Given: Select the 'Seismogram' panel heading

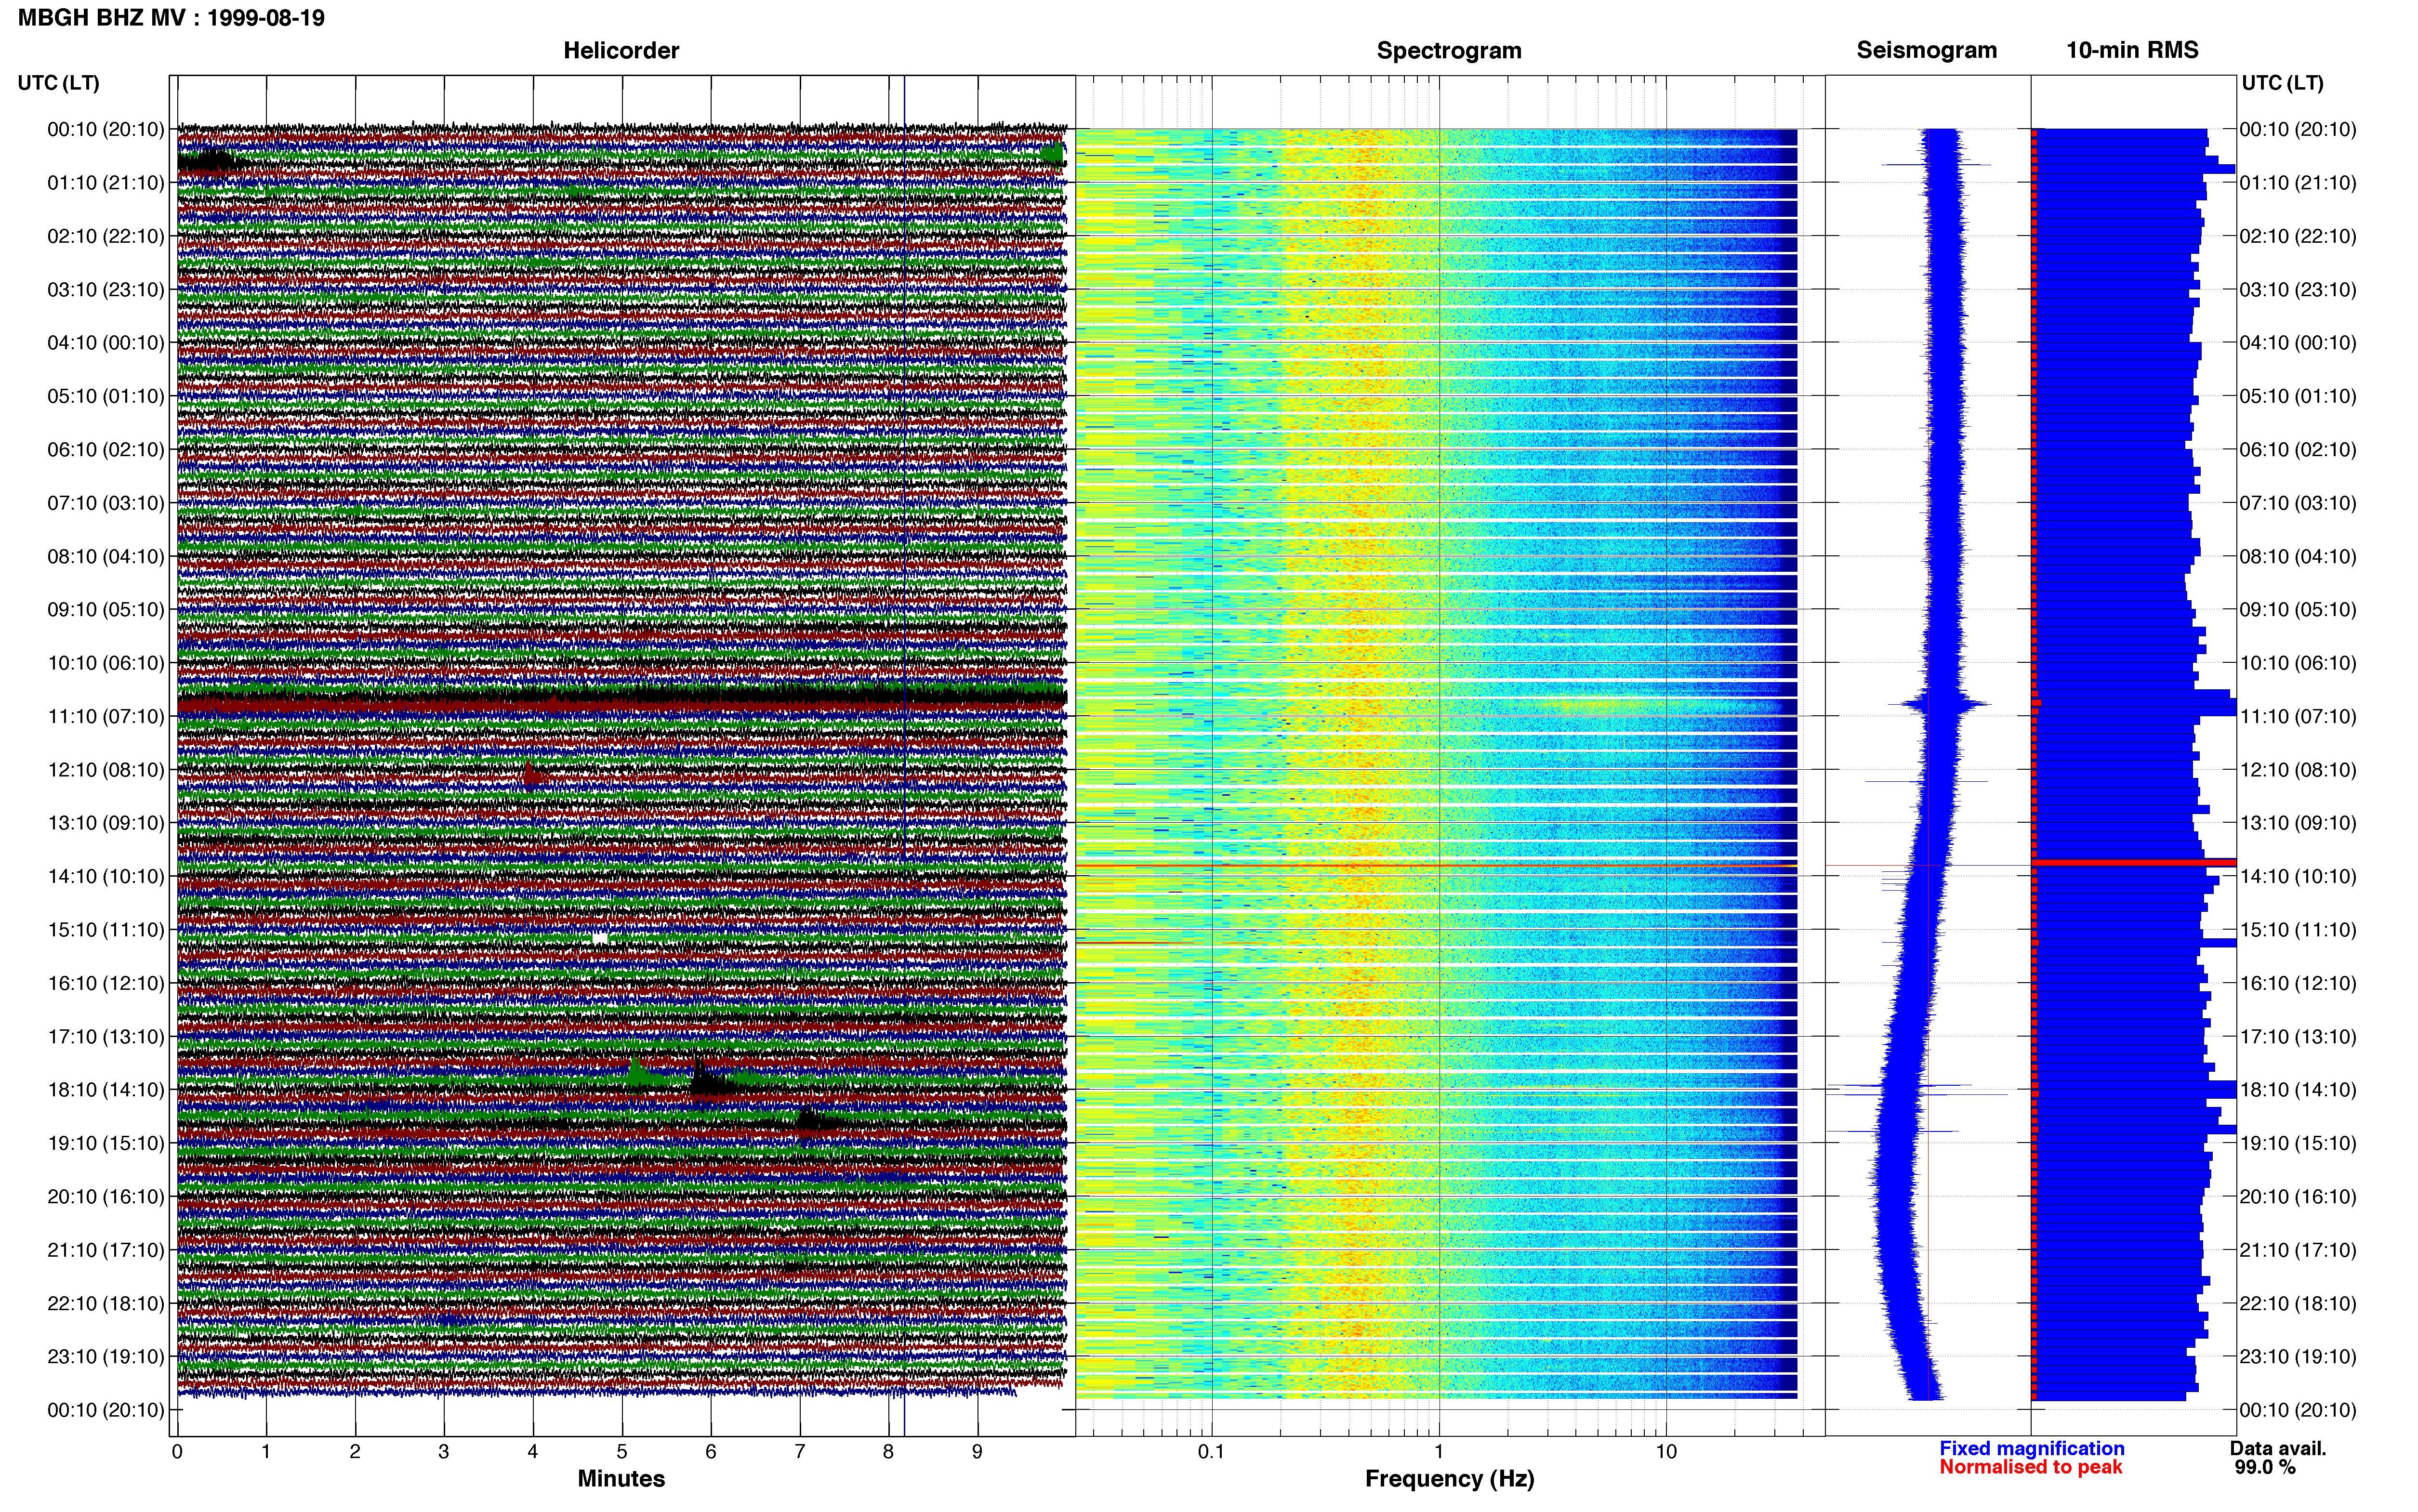Looking at the screenshot, I should point(1926,51).
